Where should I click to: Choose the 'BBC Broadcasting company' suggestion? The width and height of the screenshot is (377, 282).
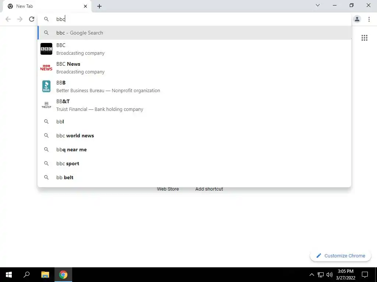click(x=194, y=49)
